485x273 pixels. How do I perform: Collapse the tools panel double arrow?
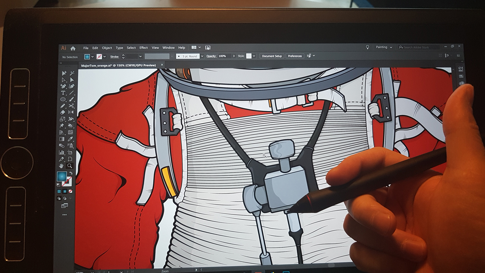61,63
